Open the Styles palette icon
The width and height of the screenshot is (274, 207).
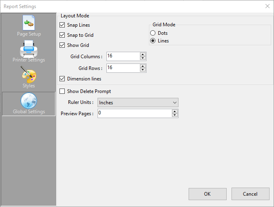point(29,74)
